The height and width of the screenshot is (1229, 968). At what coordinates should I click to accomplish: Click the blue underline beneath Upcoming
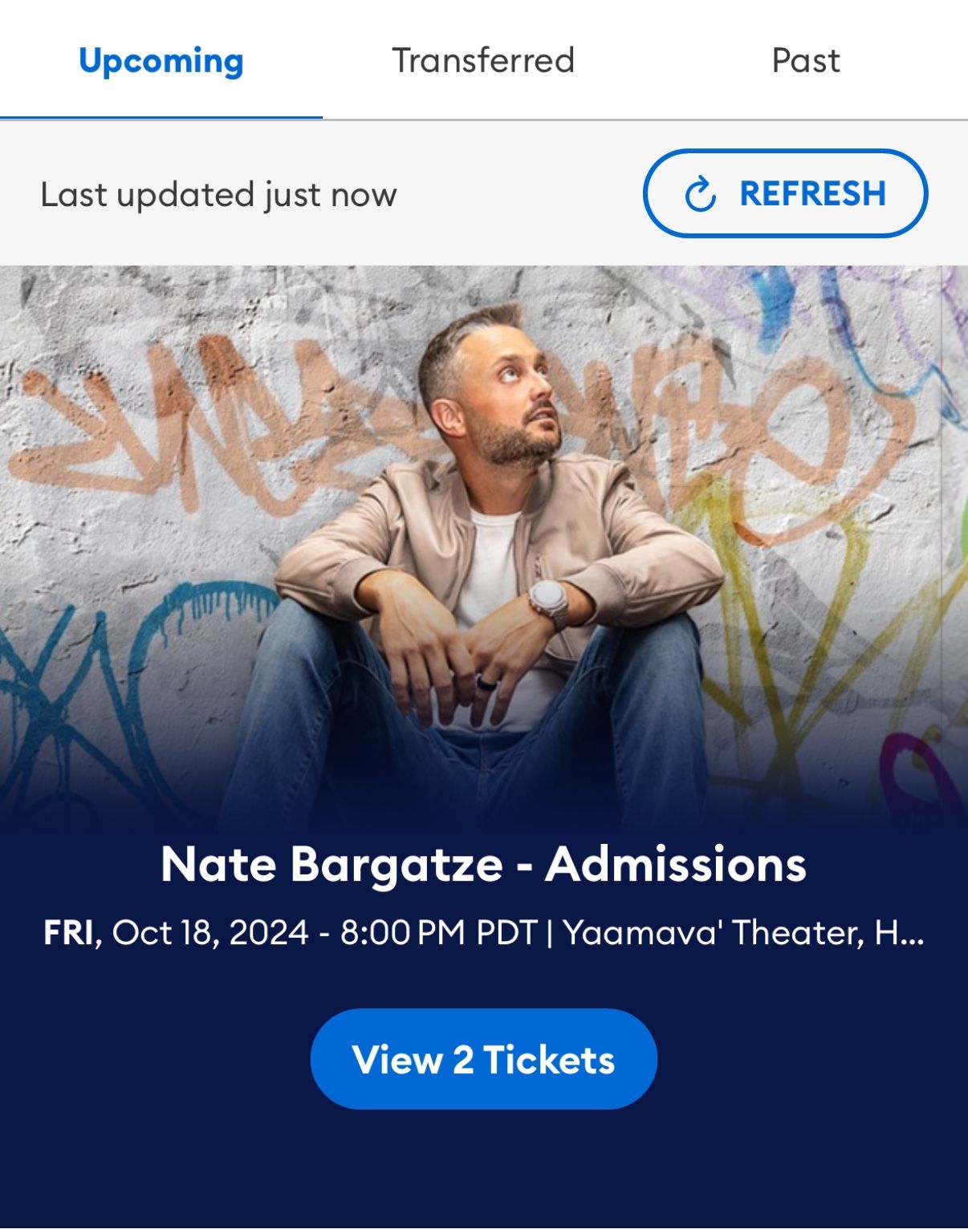[161, 117]
